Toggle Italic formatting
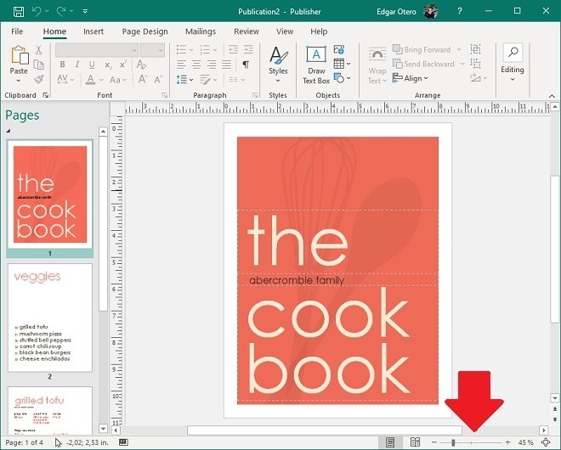561x450 pixels. pos(76,65)
